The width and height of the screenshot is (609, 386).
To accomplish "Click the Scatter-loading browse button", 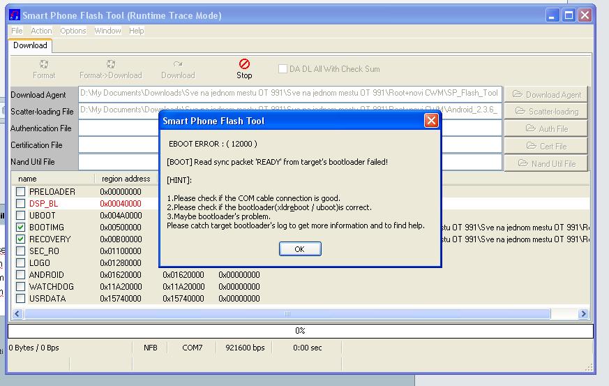I will click(x=546, y=111).
